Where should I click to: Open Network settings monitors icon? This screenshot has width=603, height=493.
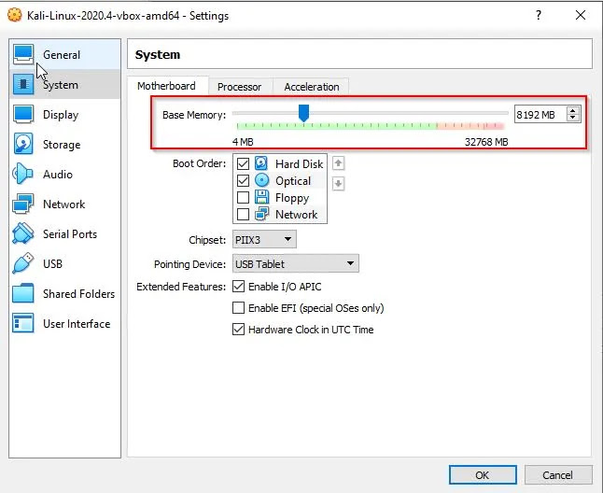[x=22, y=204]
